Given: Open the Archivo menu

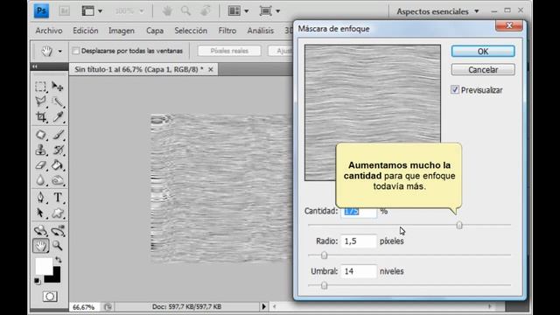Looking at the screenshot, I should tap(49, 31).
